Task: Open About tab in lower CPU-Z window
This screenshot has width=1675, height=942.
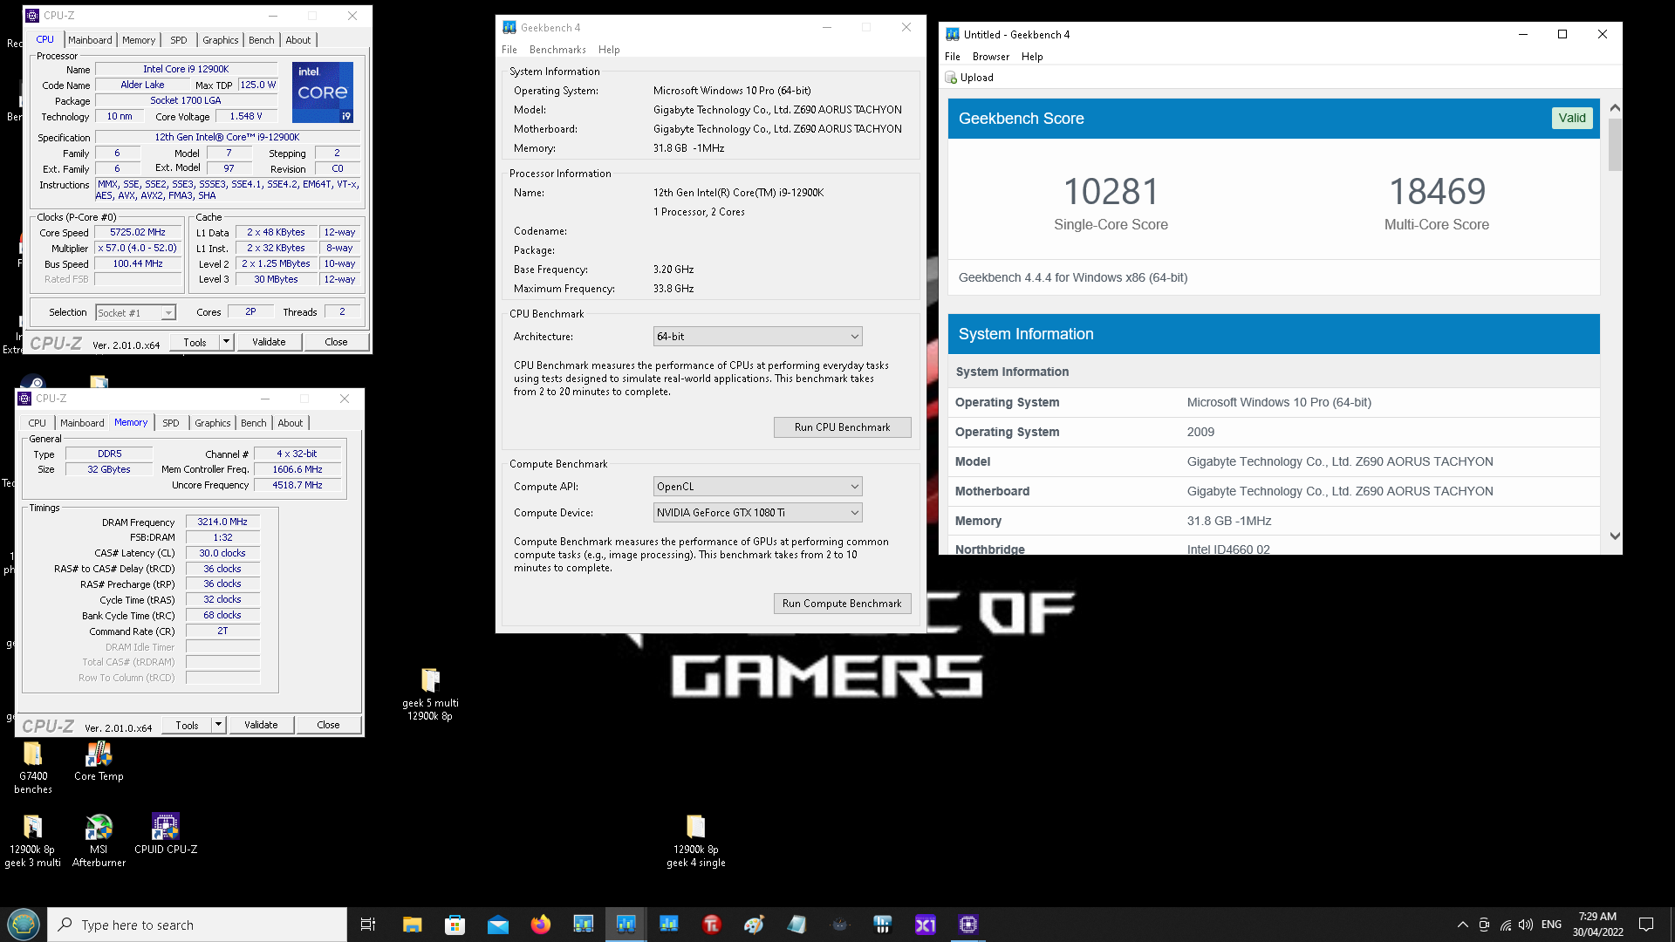Action: [x=291, y=423]
